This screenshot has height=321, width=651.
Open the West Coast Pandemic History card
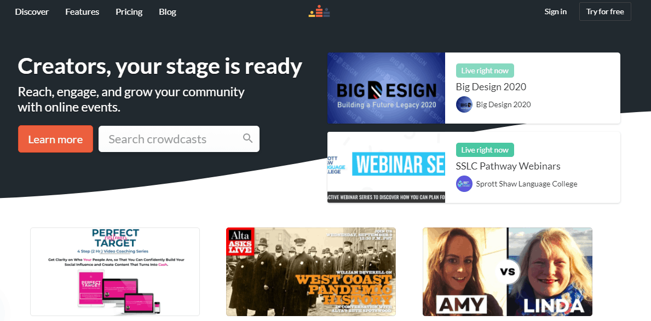click(x=311, y=272)
